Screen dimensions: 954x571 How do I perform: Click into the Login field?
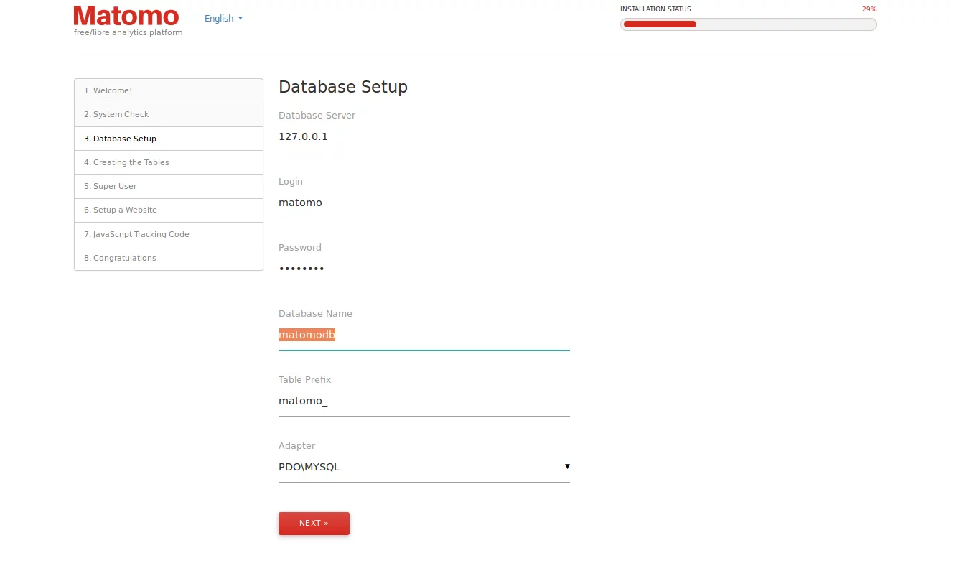424,203
